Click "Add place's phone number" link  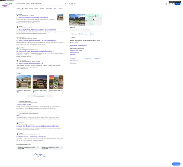coord(76,51)
